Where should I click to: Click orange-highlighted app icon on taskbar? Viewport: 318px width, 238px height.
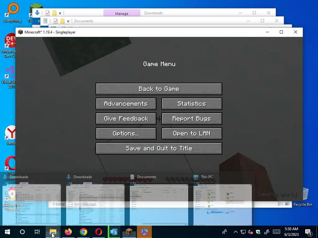[x=144, y=232]
